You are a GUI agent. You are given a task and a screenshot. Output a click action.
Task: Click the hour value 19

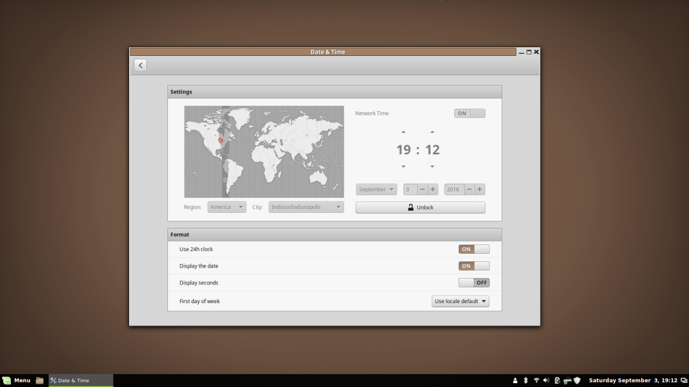(x=404, y=149)
